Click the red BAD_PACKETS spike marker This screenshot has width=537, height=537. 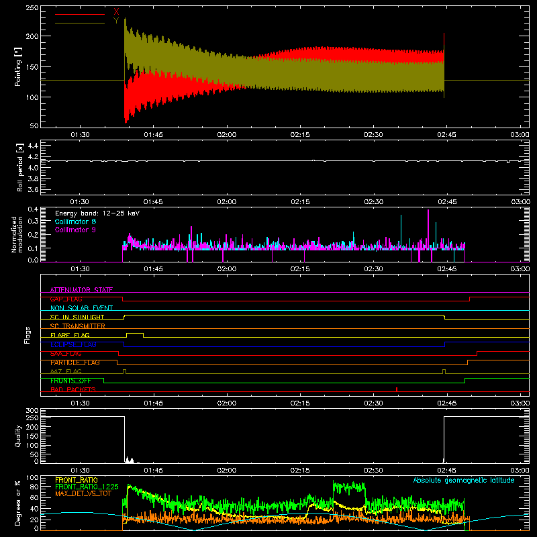397,389
